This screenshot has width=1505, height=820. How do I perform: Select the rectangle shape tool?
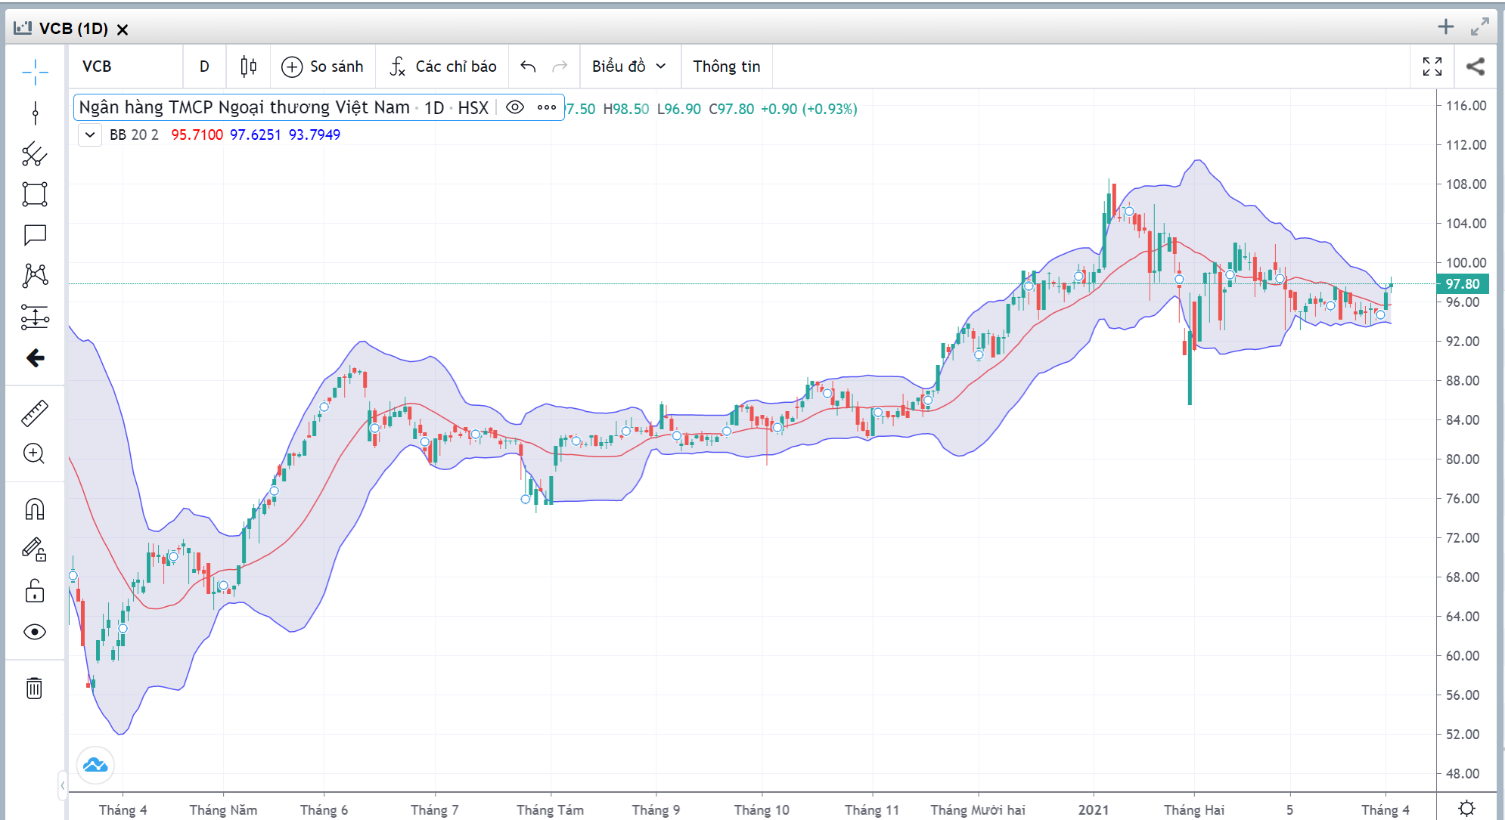(x=35, y=194)
